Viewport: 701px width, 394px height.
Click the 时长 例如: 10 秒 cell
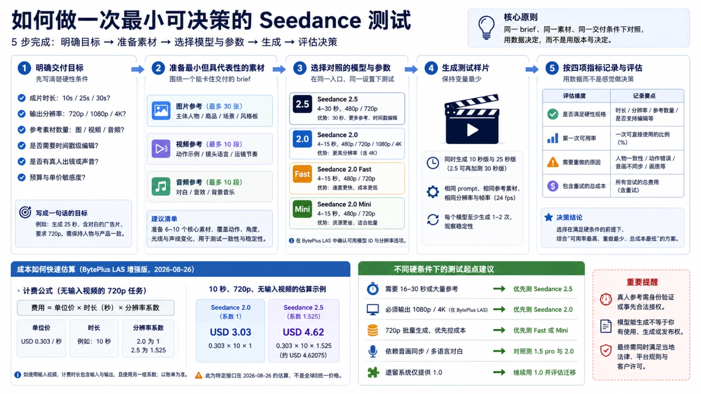click(x=94, y=338)
